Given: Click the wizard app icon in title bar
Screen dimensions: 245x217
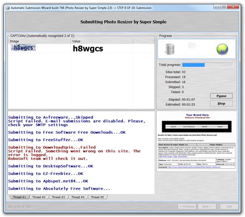Looking at the screenshot, I should [x=8, y=8].
